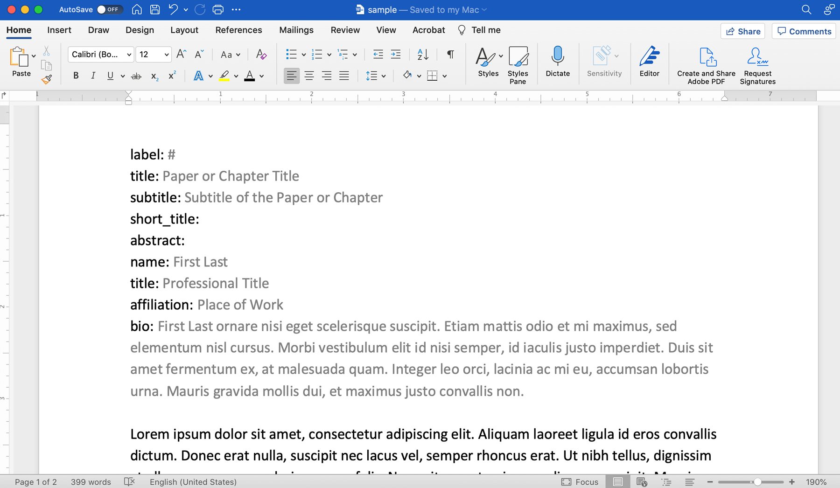Click the Format Painter brush icon
This screenshot has height=488, width=840.
[46, 79]
